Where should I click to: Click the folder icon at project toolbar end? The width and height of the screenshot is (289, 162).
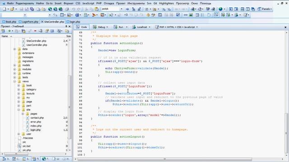point(67,31)
